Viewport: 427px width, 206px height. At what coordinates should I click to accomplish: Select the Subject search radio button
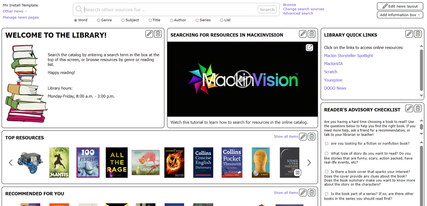coord(123,20)
